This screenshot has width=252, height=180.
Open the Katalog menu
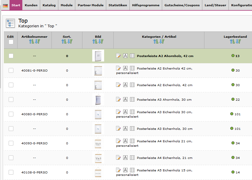pyautogui.click(x=49, y=5)
